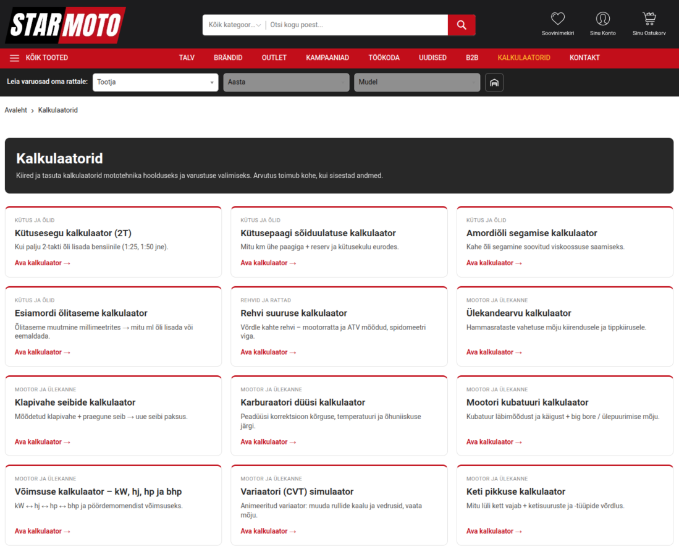The width and height of the screenshot is (679, 549).
Task: Click the Star Moto logo
Action: coord(65,25)
